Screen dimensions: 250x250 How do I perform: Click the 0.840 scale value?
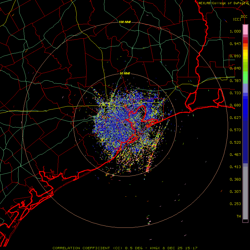235,68
